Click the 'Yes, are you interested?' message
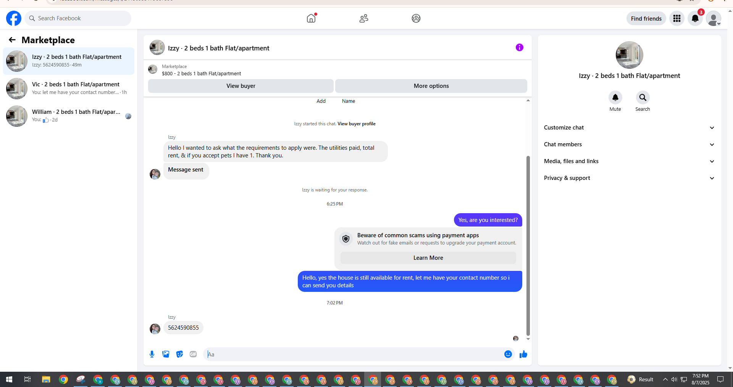 pyautogui.click(x=488, y=220)
